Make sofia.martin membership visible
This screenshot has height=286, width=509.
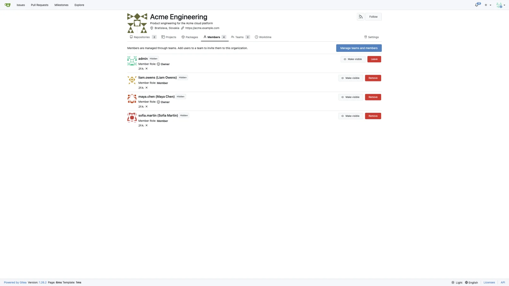(x=351, y=116)
